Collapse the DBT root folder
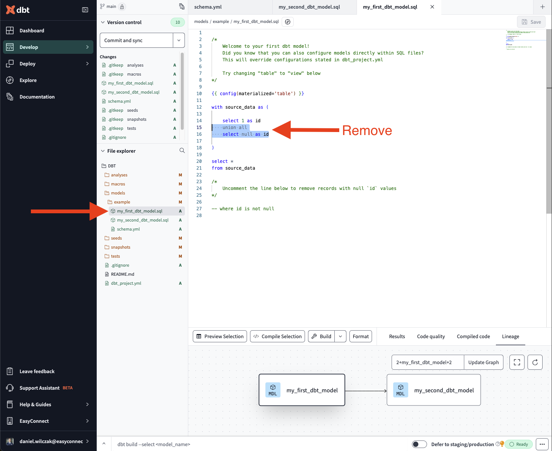The width and height of the screenshot is (552, 451). pos(109,166)
